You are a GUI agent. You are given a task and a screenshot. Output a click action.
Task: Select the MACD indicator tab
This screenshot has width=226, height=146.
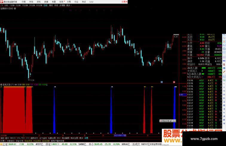(13, 138)
